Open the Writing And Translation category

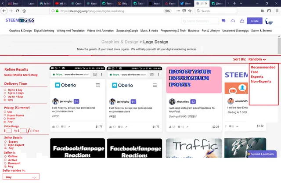71,31
